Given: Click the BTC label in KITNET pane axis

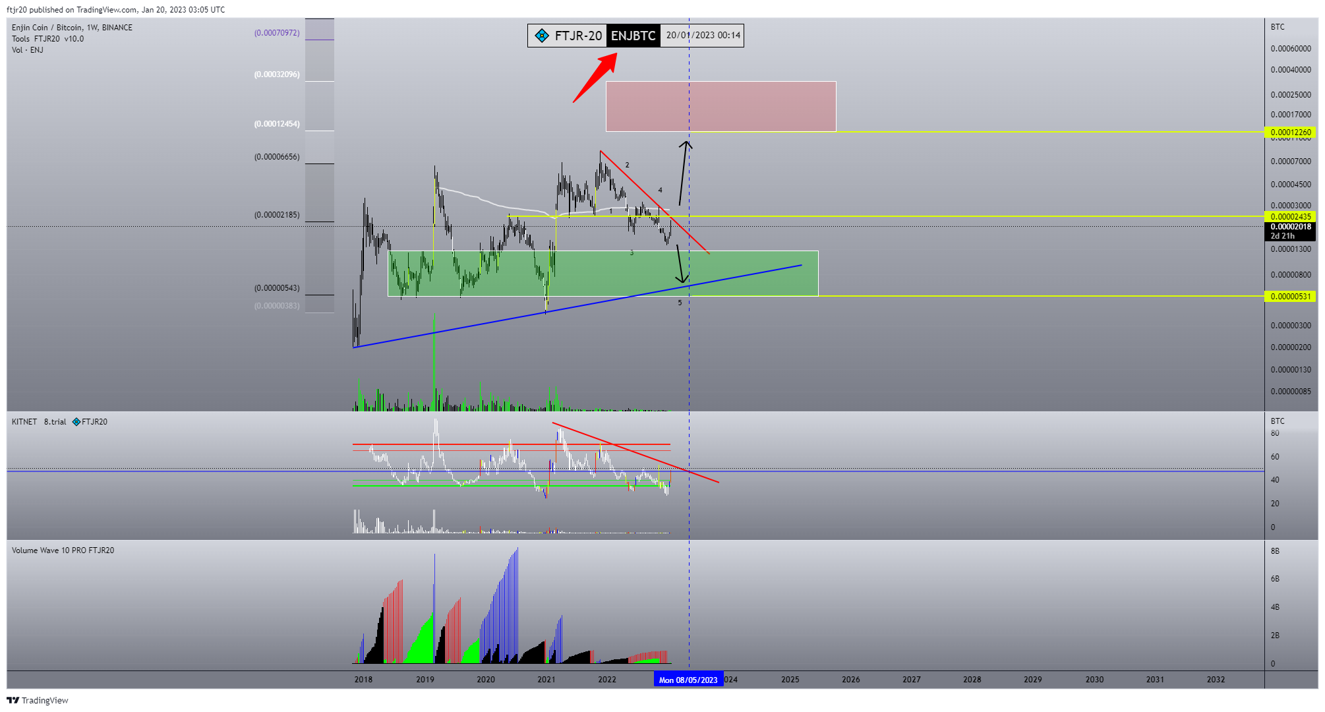Looking at the screenshot, I should pyautogui.click(x=1278, y=421).
